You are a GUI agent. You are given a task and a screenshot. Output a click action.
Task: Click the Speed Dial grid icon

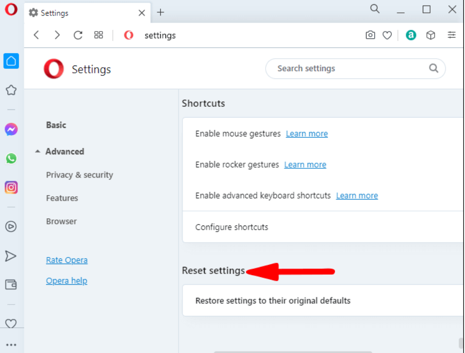pyautogui.click(x=98, y=35)
